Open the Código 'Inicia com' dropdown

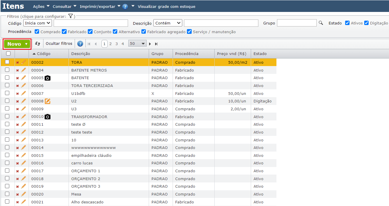(38, 23)
